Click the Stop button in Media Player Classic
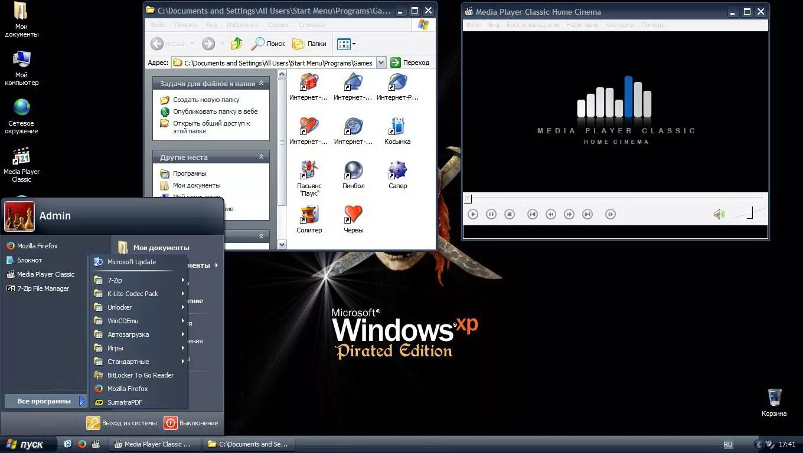 pyautogui.click(x=510, y=214)
